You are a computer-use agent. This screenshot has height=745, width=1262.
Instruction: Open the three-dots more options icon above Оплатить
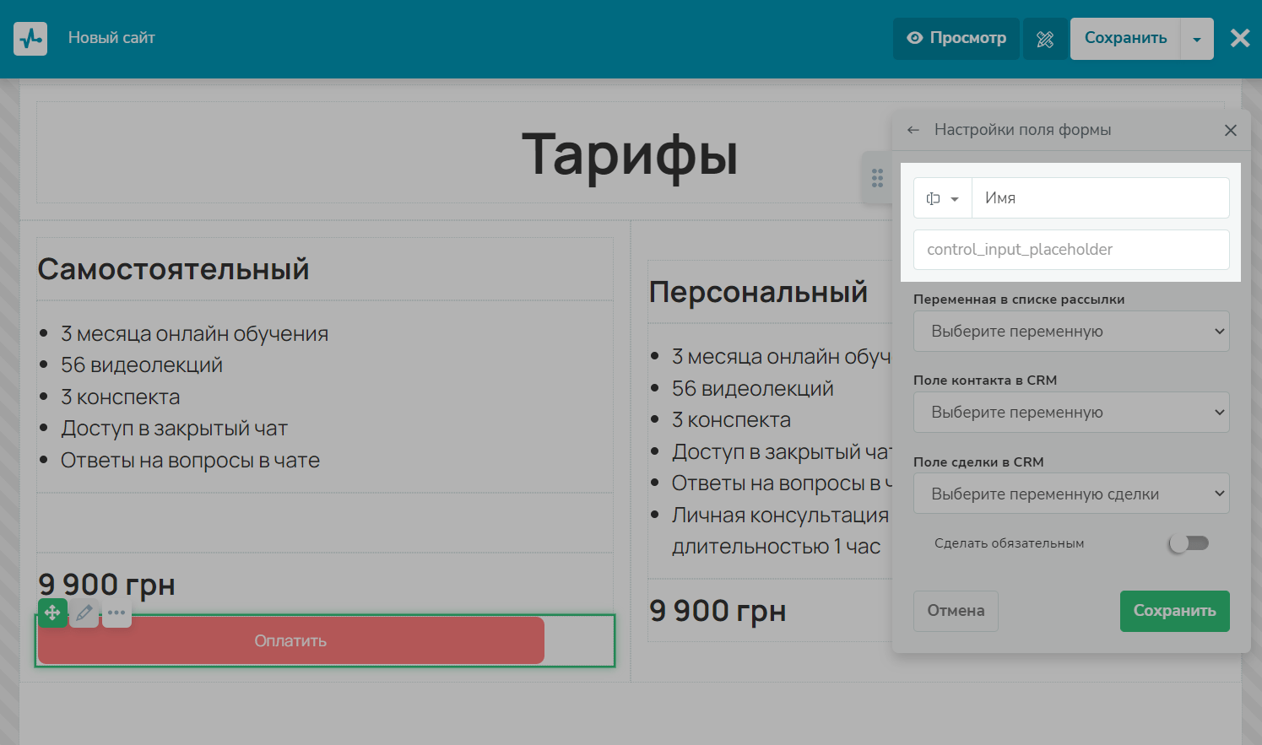116,613
